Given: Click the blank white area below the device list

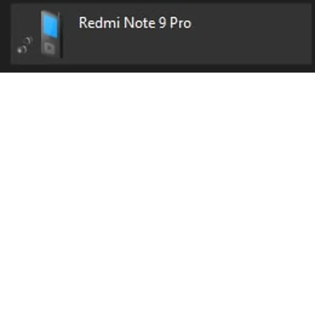Looking at the screenshot, I should (x=157, y=194).
